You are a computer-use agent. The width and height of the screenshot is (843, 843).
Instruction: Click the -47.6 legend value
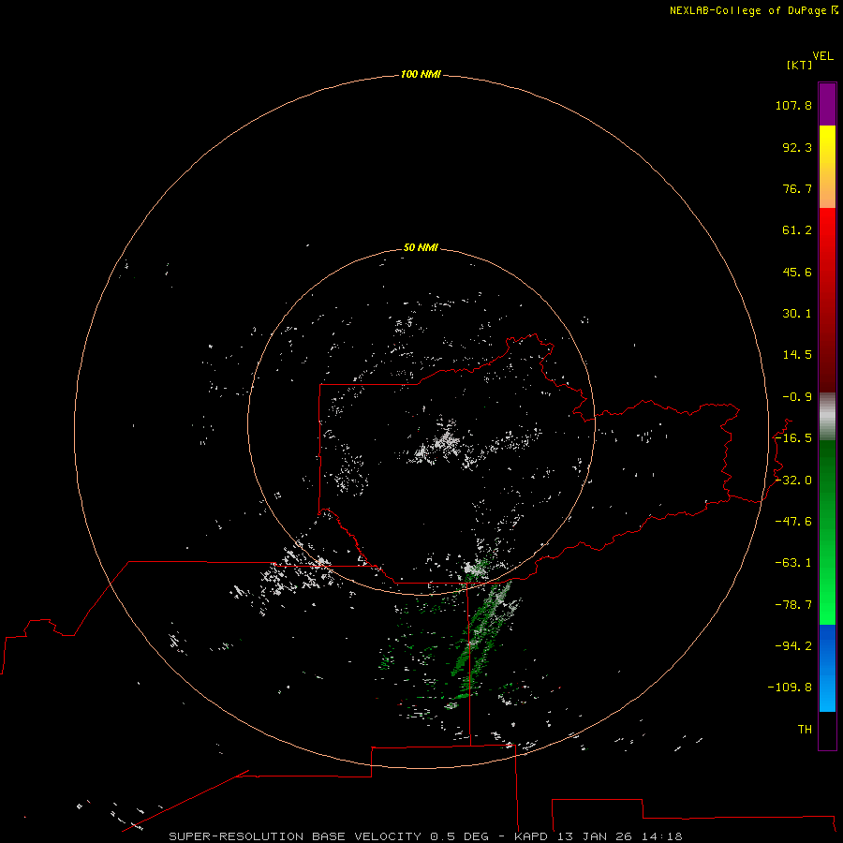pyautogui.click(x=793, y=522)
